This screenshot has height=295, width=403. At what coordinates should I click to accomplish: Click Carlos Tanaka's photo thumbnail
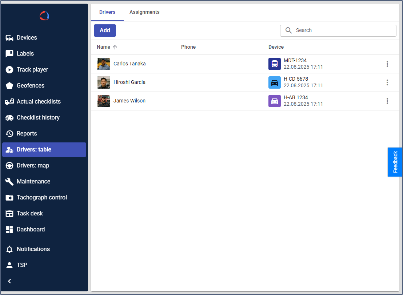point(104,64)
